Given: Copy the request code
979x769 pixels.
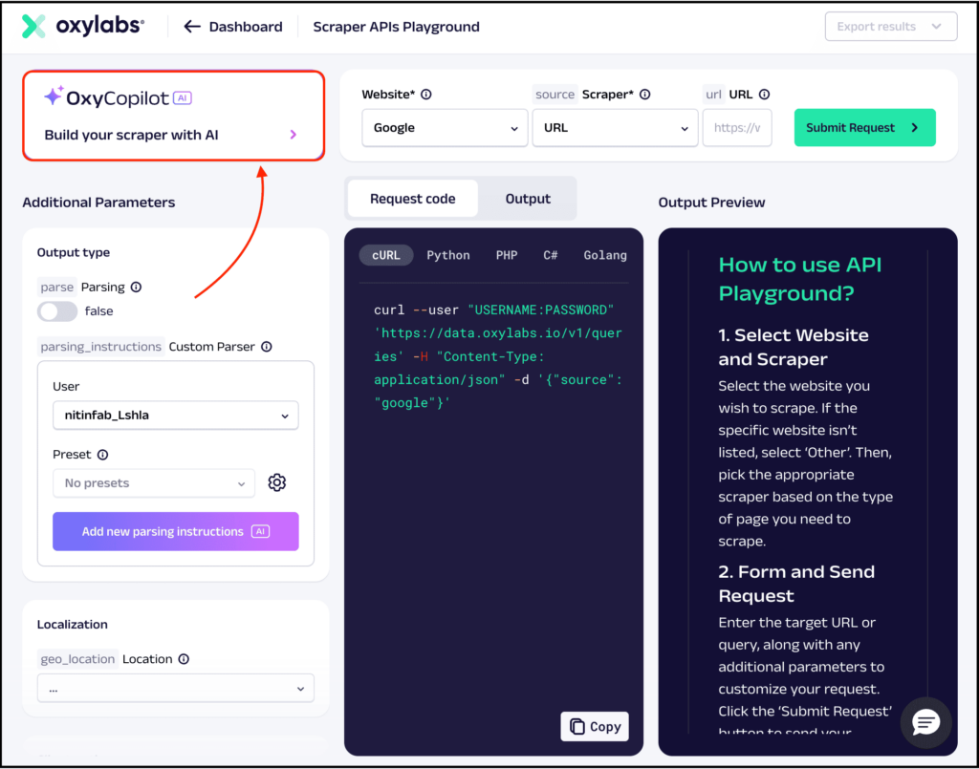Looking at the screenshot, I should point(595,727).
